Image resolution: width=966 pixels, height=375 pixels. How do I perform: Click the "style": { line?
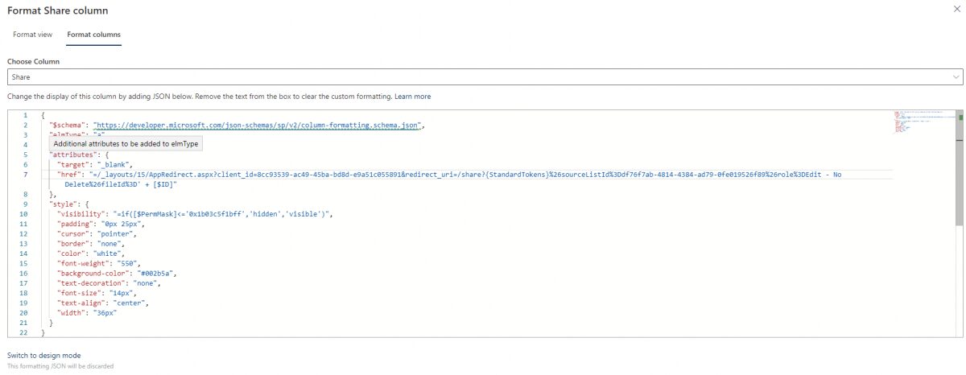71,204
